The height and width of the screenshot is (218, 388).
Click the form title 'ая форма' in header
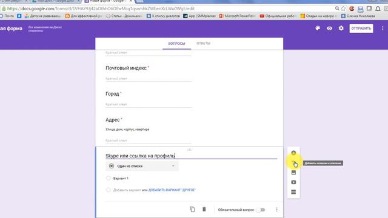(x=11, y=28)
